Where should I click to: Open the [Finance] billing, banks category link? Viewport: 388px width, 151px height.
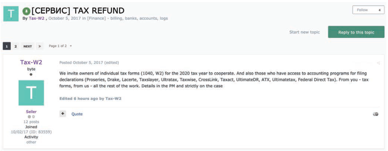point(128,18)
